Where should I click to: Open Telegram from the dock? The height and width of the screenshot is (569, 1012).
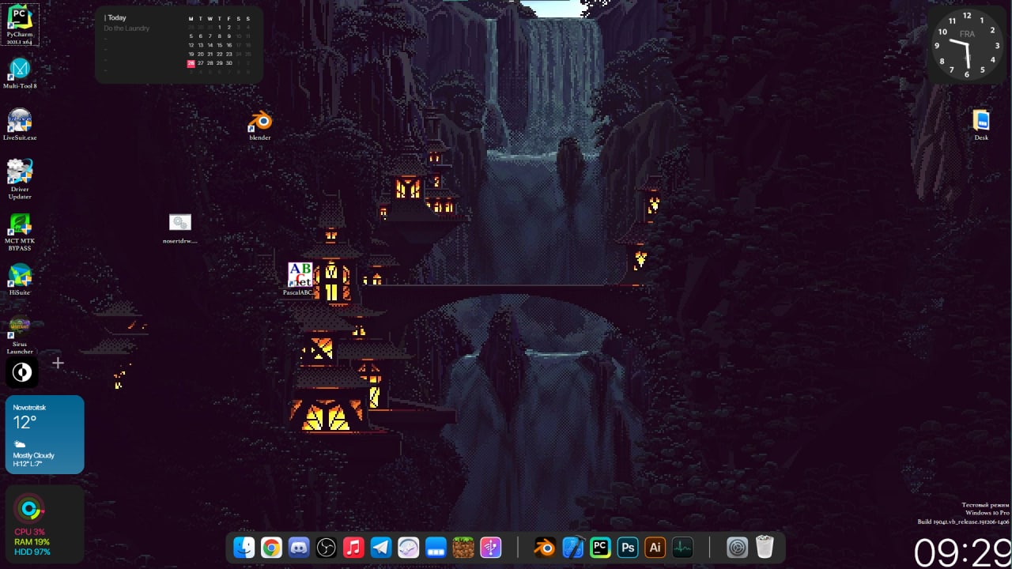coord(381,548)
